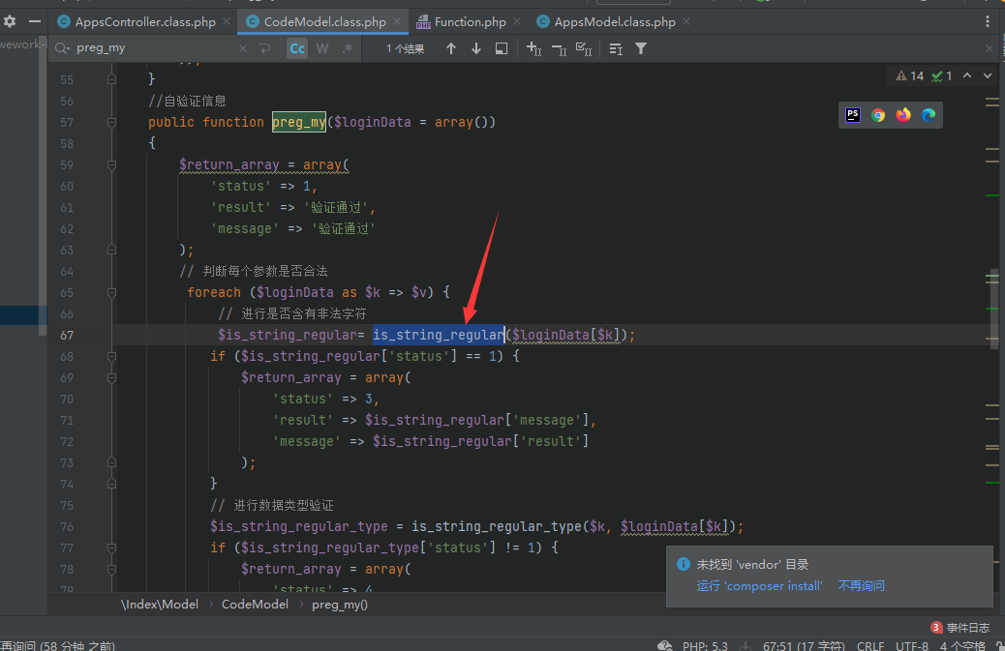Screen dimensions: 1005x651
Task: Click the filter search results icon
Action: click(640, 48)
